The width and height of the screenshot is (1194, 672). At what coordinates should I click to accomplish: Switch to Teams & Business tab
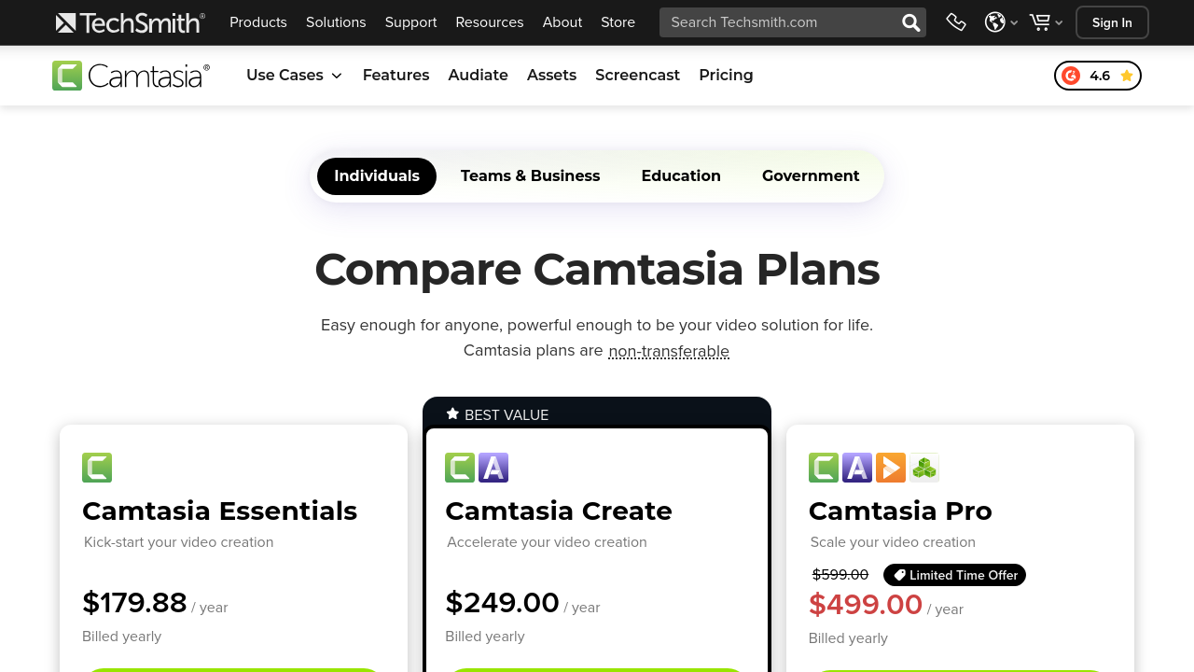pyautogui.click(x=530, y=176)
